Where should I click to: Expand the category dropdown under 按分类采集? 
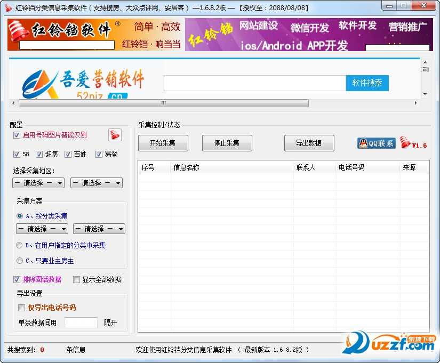[41, 228]
